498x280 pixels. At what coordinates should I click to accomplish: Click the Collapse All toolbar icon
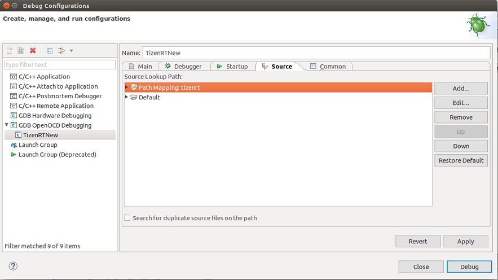[50, 51]
